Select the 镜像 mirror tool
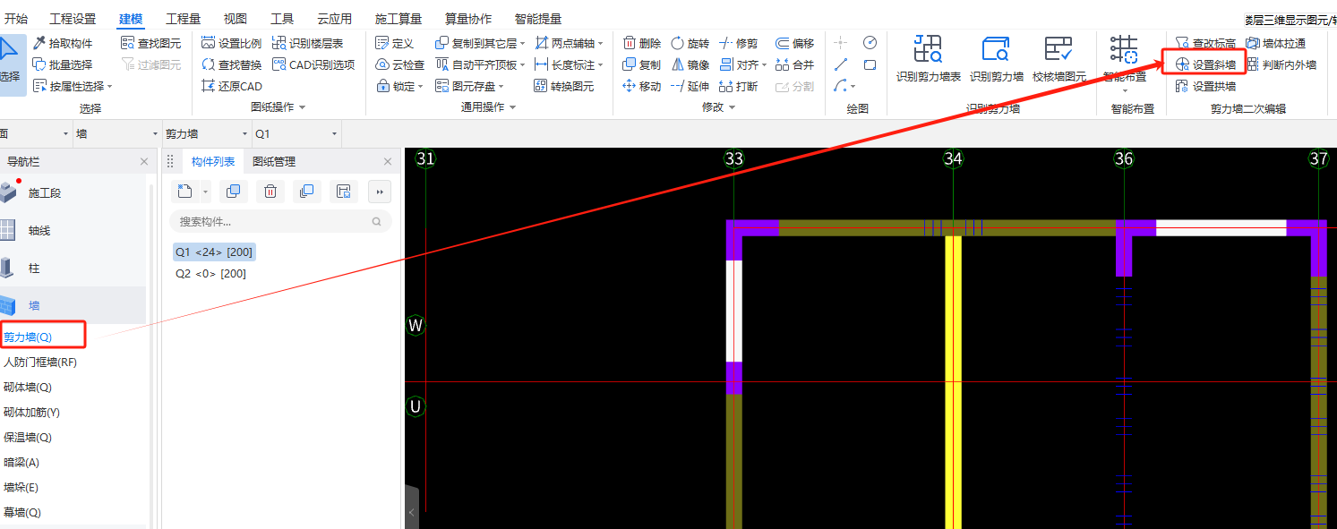 click(x=690, y=64)
